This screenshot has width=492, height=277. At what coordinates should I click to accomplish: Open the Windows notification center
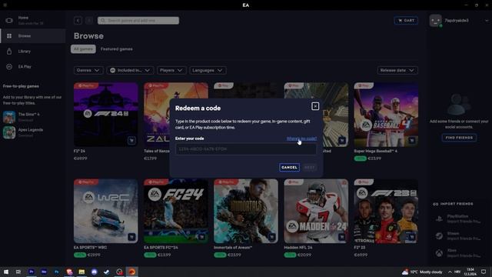click(x=484, y=272)
